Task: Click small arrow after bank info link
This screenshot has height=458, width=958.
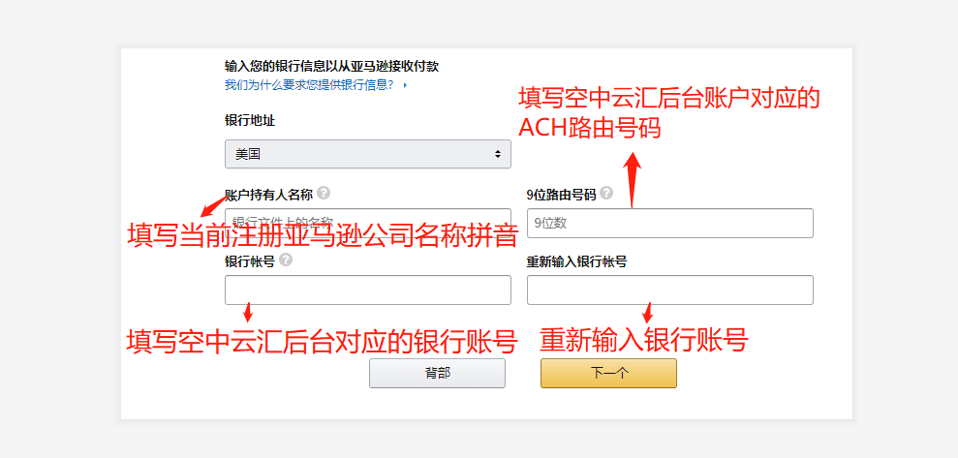Action: point(405,85)
